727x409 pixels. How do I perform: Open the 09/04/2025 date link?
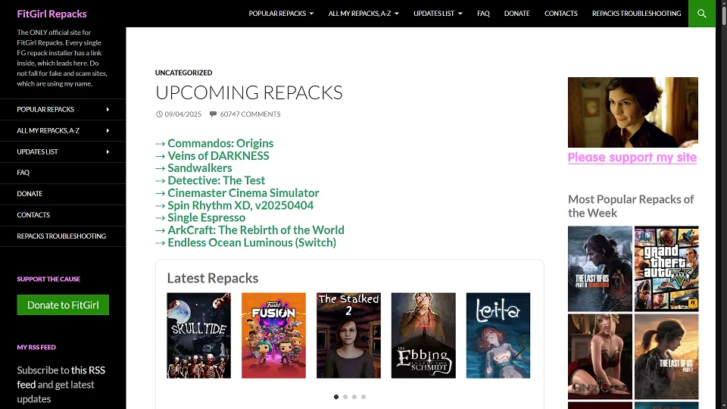[x=183, y=114]
